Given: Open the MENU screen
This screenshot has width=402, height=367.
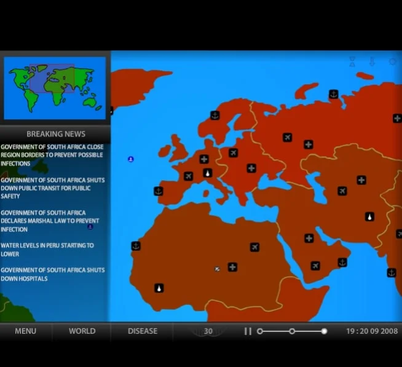Looking at the screenshot, I should pyautogui.click(x=25, y=331).
